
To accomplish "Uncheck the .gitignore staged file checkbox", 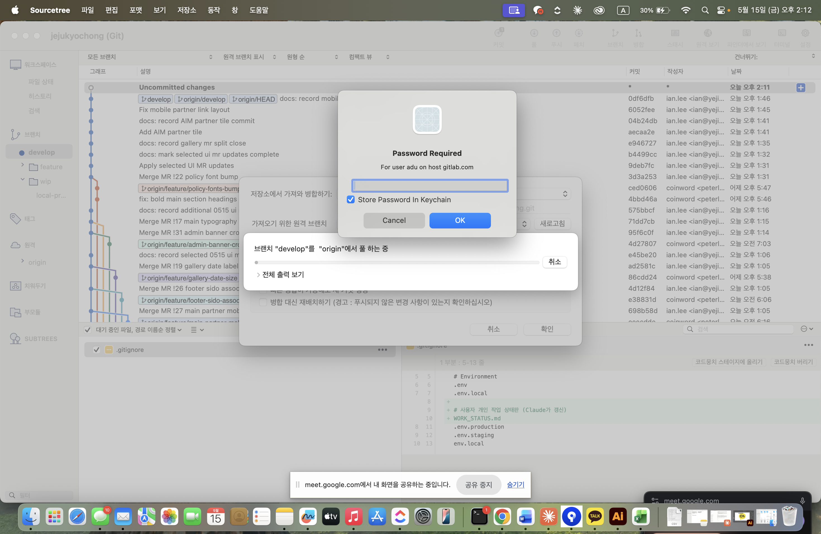I will pyautogui.click(x=97, y=350).
